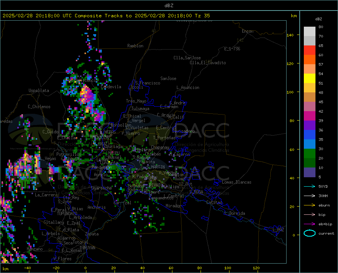This screenshot has width=338, height=273.
Task: Click the 'dBZ' title at the top
Action: pyautogui.click(x=169, y=6)
